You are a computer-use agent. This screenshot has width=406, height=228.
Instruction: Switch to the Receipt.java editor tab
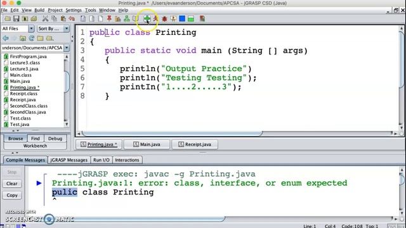pos(195,144)
